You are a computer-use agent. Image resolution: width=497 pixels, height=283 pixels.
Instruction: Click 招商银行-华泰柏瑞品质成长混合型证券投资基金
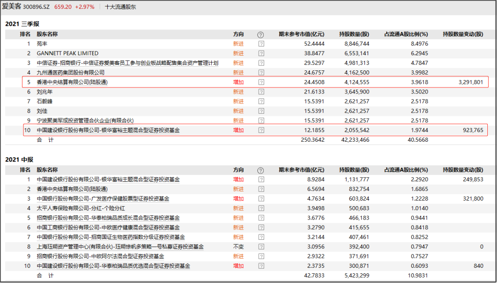(108, 218)
